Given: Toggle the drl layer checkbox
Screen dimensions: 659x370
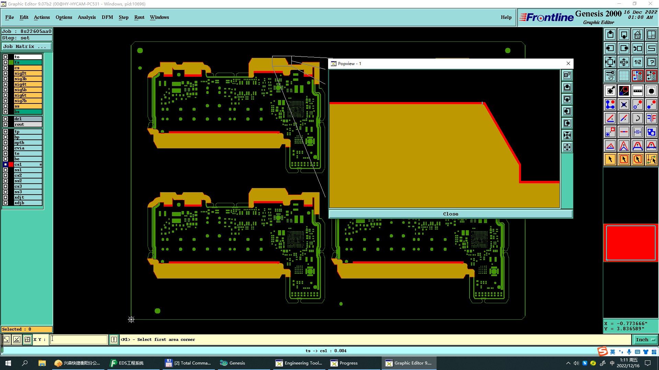Looking at the screenshot, I should tap(5, 119).
